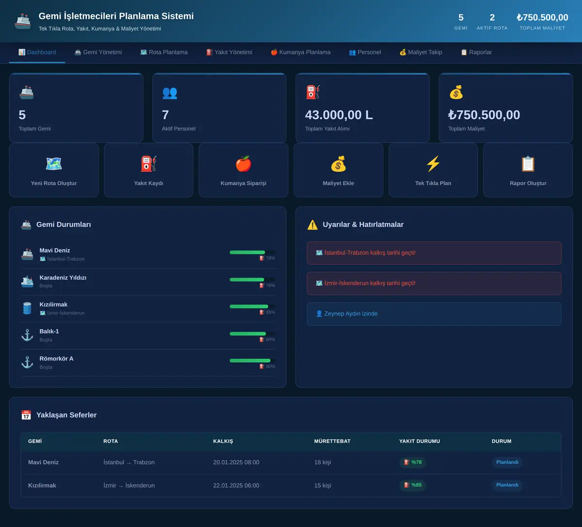582x527 pixels.
Task: Click the Yeni Rota Oluştur label
Action: tap(54, 183)
